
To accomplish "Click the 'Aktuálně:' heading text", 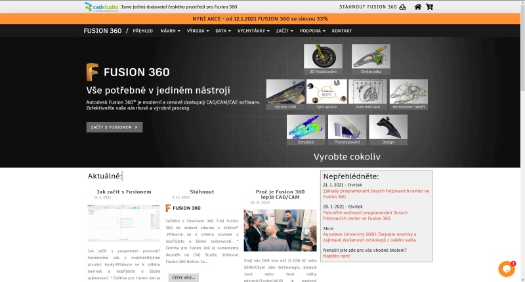I will click(105, 176).
